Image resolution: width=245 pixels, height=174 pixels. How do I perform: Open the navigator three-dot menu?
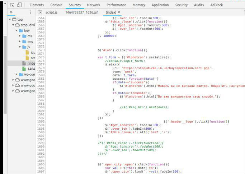tap(30, 12)
